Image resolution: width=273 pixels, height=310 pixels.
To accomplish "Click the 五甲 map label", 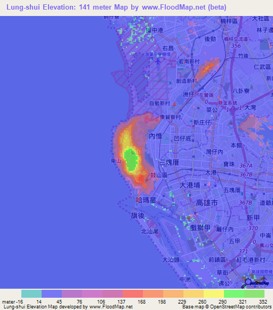I will coord(235,241).
